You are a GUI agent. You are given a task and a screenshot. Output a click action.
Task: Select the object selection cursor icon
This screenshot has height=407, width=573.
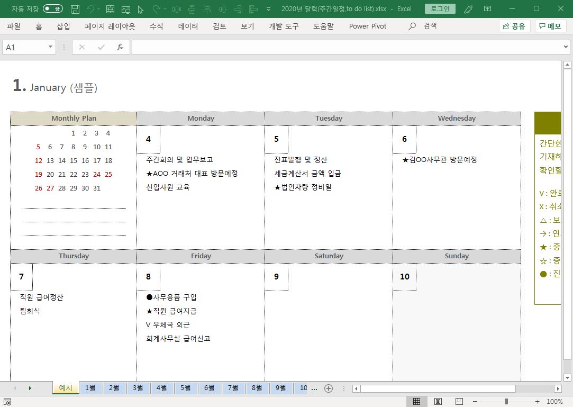point(141,10)
